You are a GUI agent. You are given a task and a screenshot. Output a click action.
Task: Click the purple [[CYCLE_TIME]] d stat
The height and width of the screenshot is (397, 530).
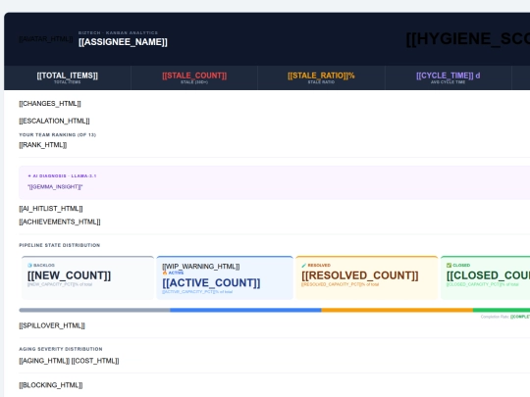(448, 75)
